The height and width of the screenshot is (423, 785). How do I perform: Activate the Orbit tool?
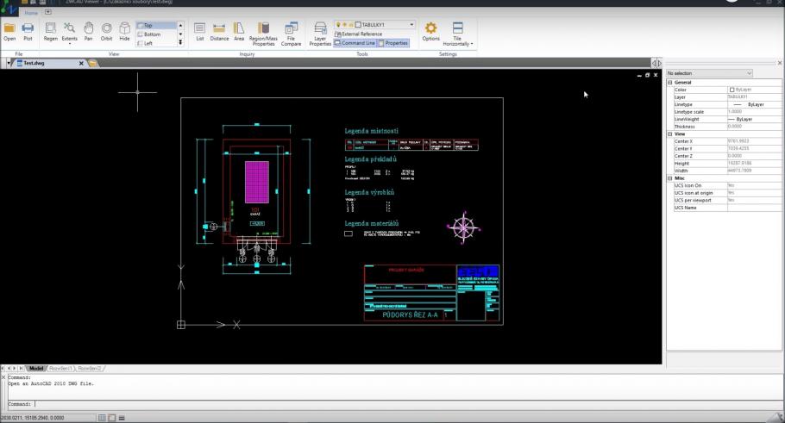[107, 31]
